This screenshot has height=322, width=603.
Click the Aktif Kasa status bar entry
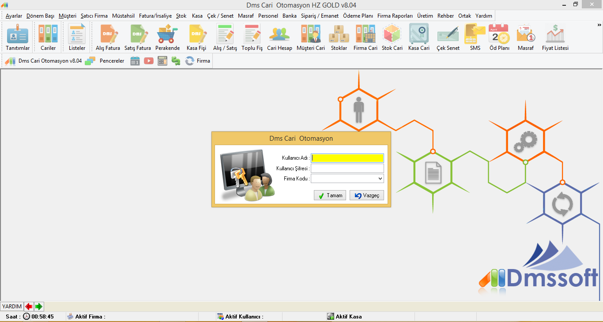[x=344, y=316]
